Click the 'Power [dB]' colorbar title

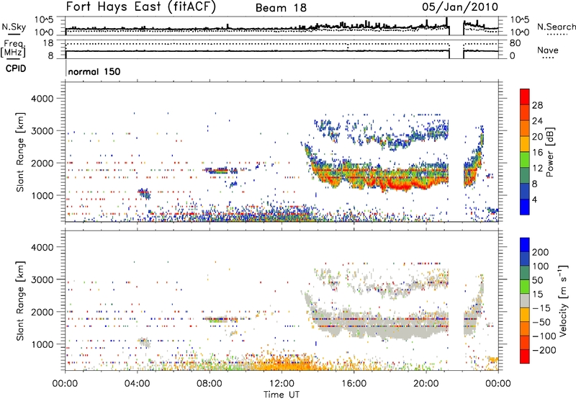pyautogui.click(x=550, y=152)
